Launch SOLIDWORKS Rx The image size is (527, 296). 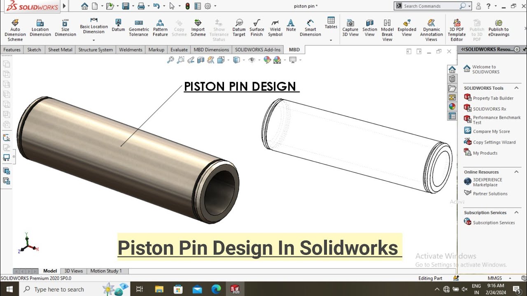pos(485,109)
